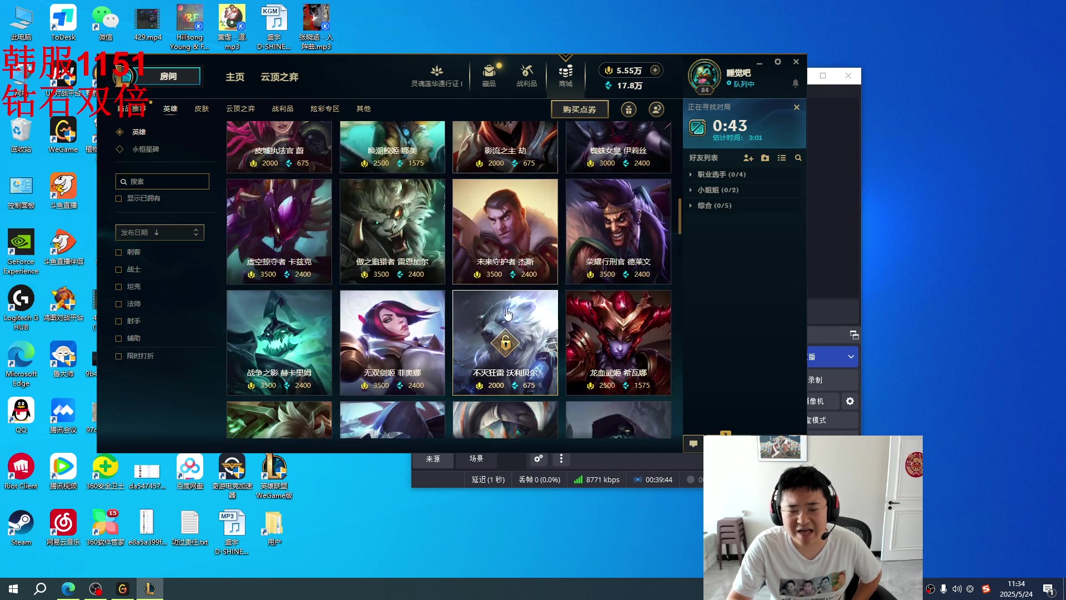Select the 战利品 store tab
Image resolution: width=1066 pixels, height=600 pixels.
point(283,109)
